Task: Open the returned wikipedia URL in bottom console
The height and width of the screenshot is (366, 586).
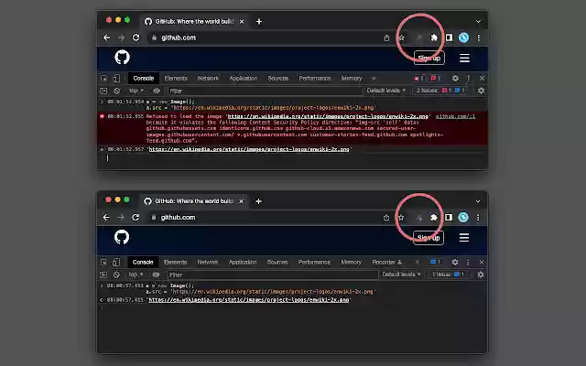Action: tap(249, 299)
